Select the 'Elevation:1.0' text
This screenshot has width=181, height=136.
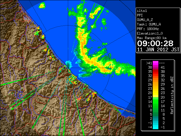(x=150, y=33)
